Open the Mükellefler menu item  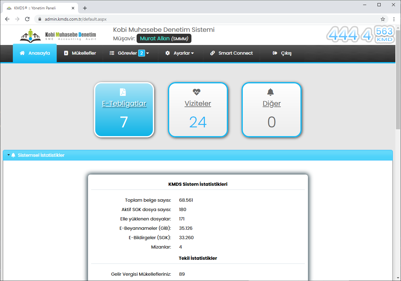click(80, 53)
